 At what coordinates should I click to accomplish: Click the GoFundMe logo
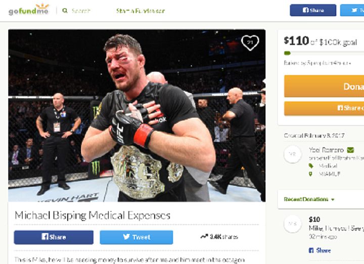(28, 10)
